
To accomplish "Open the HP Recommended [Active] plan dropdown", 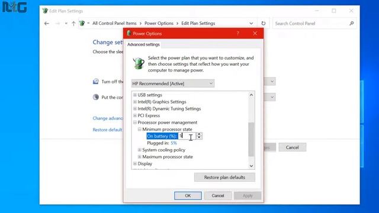I will (x=172, y=83).
